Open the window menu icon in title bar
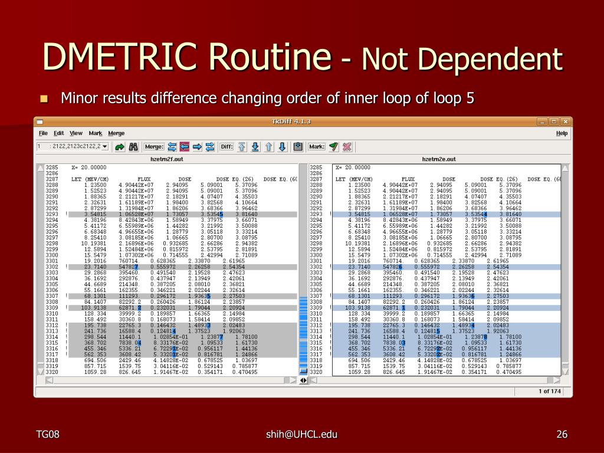The width and height of the screenshot is (604, 453). tap(40, 122)
